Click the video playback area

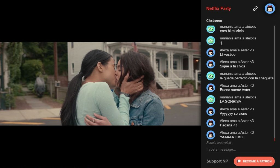[101, 84]
